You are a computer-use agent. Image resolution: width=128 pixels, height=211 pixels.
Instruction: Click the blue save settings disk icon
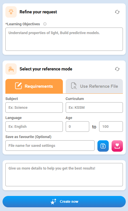(103, 146)
